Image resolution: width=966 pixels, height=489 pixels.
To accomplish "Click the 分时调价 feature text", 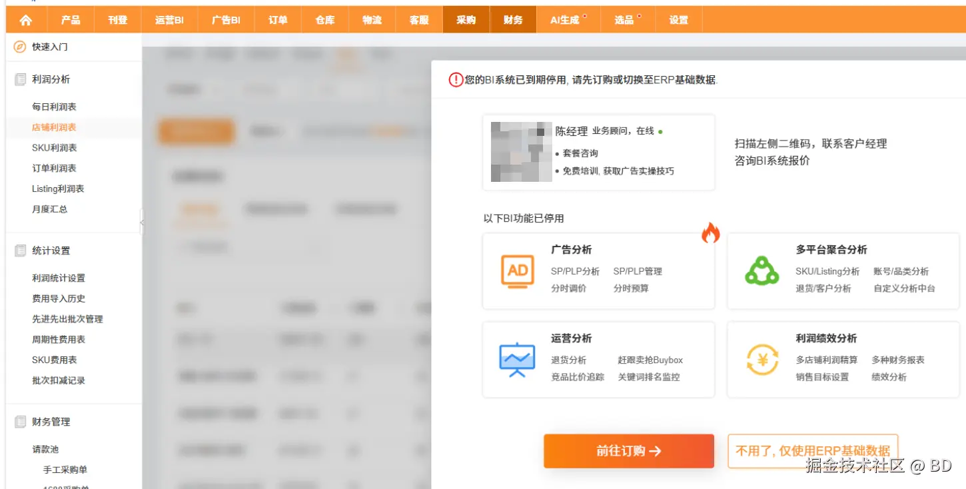I will pyautogui.click(x=568, y=288).
